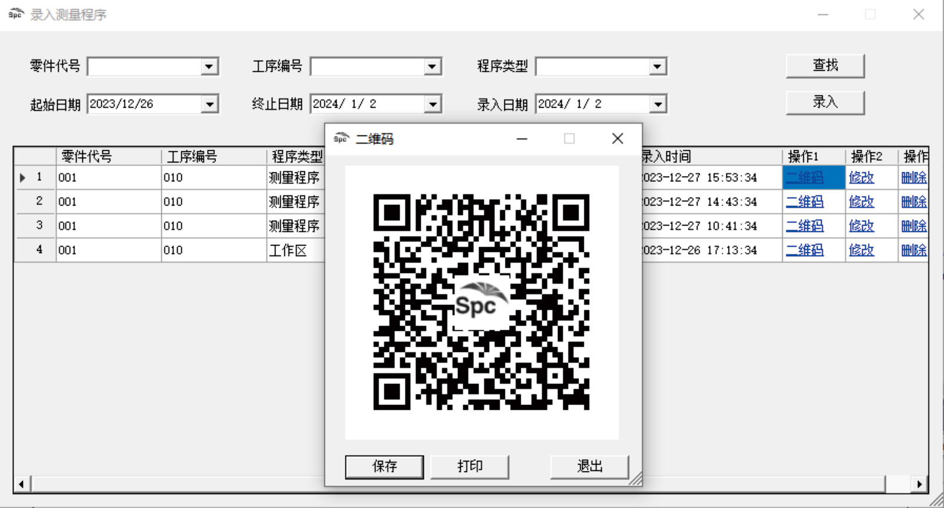Click the QR code image
The image size is (944, 508).
coord(481,302)
